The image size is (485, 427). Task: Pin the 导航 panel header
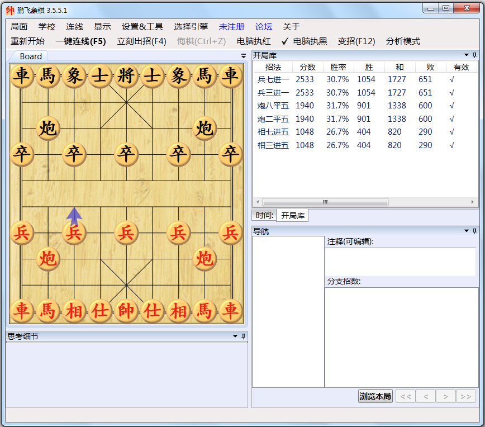(476, 231)
